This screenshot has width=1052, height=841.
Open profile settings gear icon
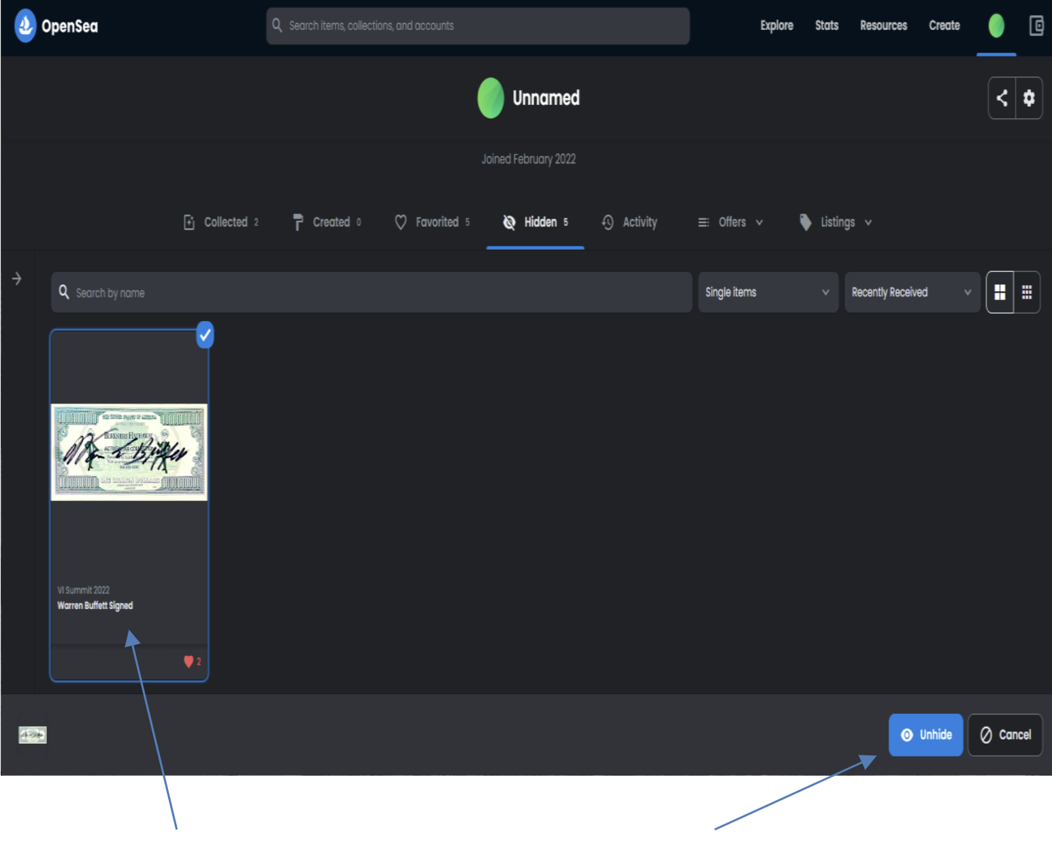(x=1029, y=98)
